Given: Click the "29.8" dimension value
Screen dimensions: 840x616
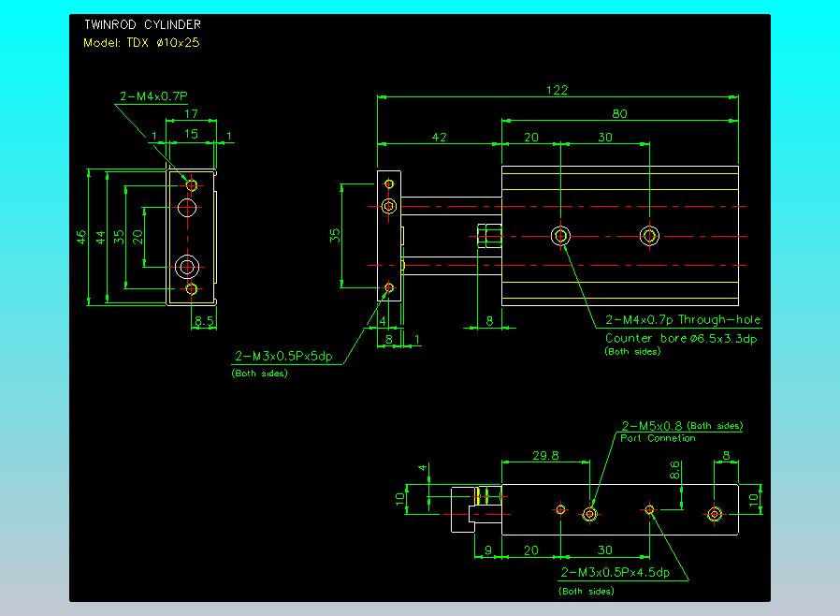Looking at the screenshot, I should (x=545, y=456).
